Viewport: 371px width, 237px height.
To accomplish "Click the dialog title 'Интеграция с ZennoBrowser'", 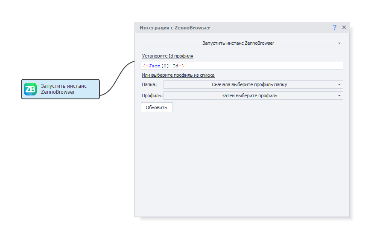I will tap(175, 28).
